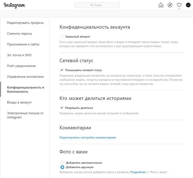Open Push-уведомления settings
This screenshot has width=193, height=178.
(x=21, y=66)
